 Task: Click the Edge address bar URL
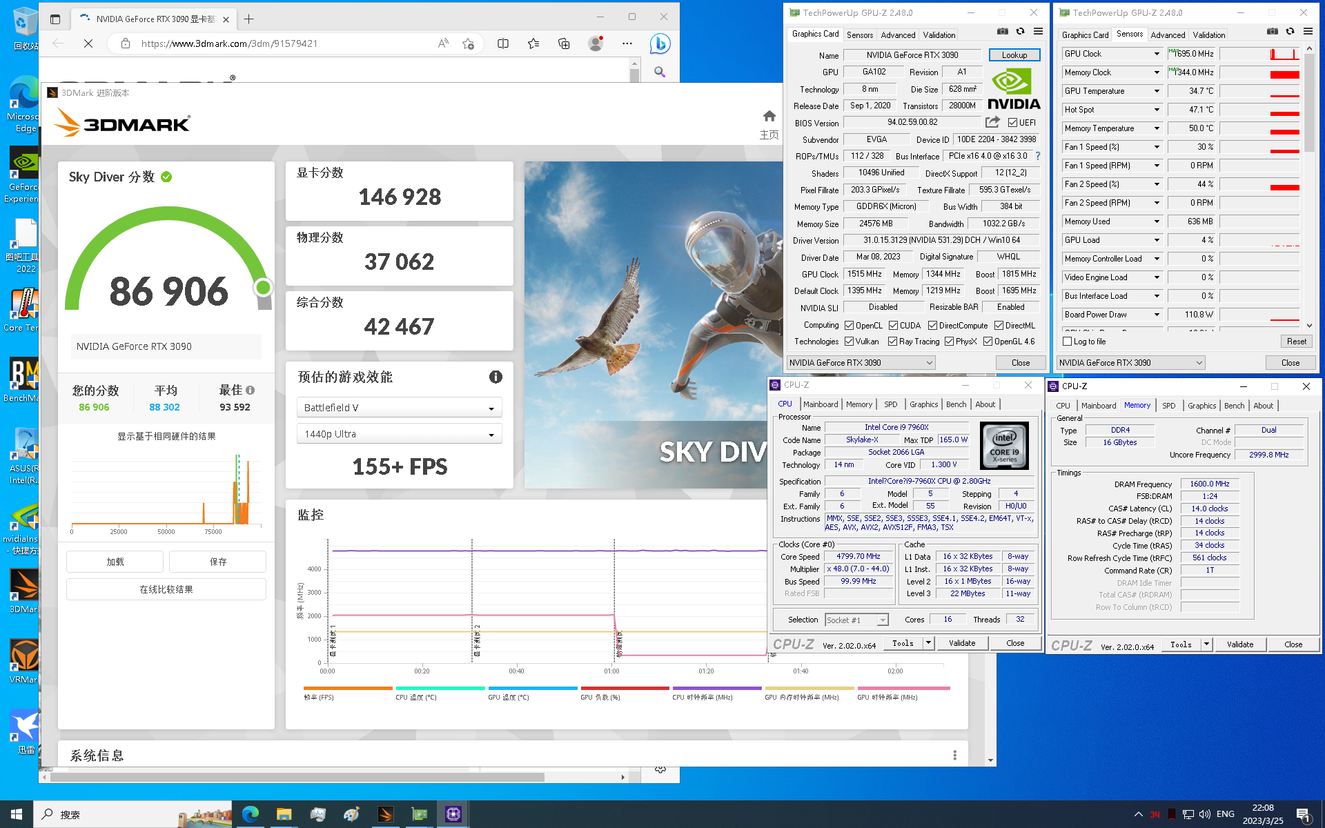pos(229,43)
